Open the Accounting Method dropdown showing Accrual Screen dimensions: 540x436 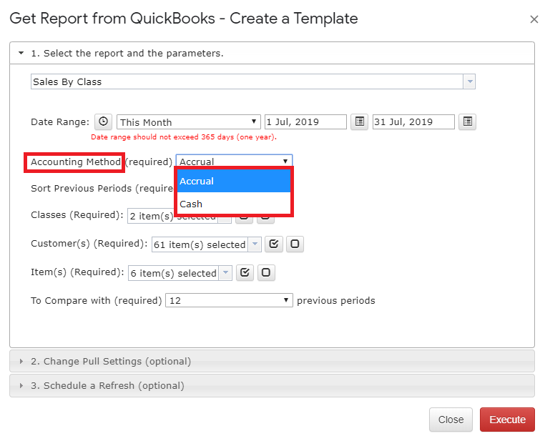tap(234, 161)
